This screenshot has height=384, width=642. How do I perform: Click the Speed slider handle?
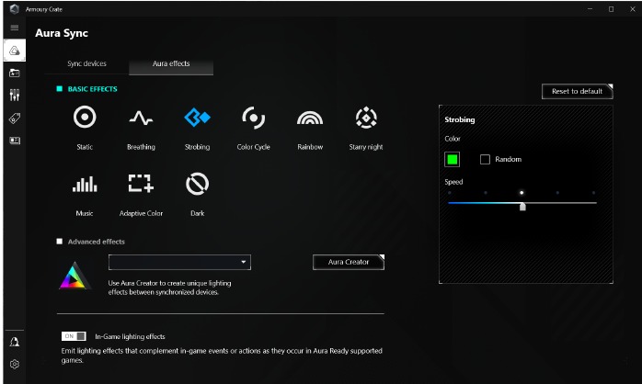tap(522, 207)
